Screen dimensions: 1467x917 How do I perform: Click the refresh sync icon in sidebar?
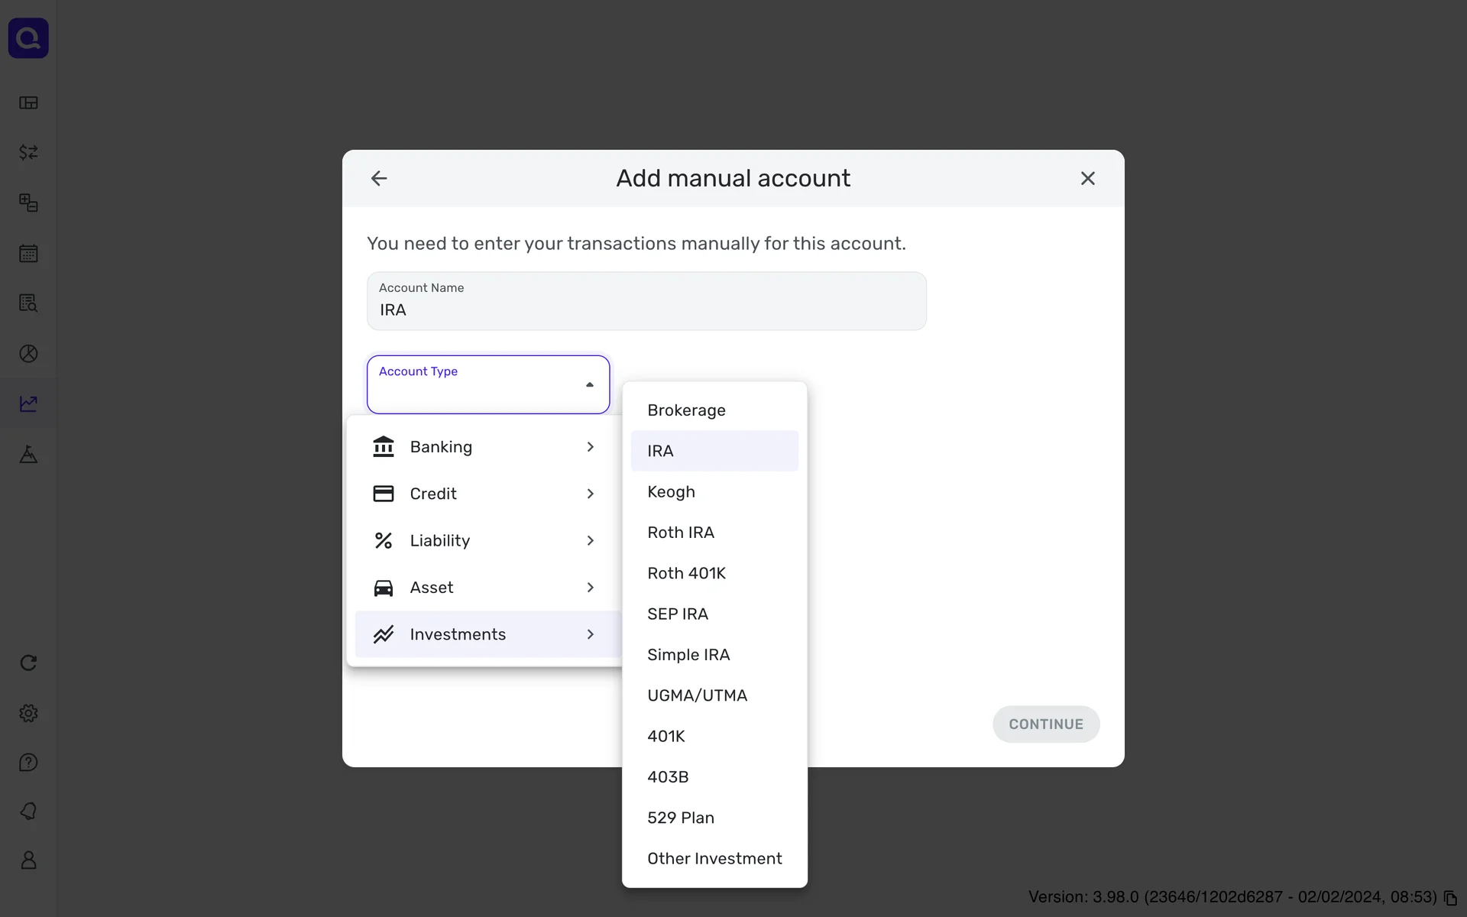(28, 663)
